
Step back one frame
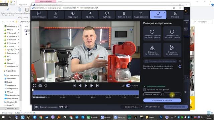80,86
